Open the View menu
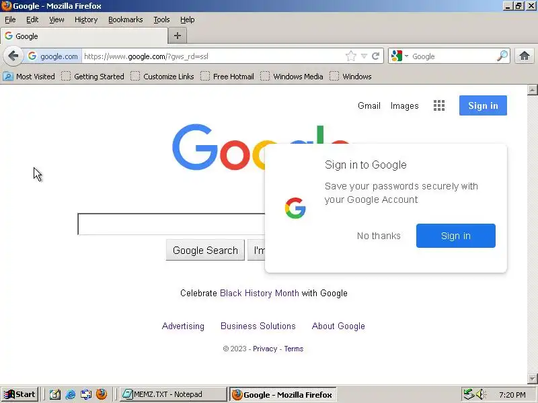 click(x=56, y=20)
